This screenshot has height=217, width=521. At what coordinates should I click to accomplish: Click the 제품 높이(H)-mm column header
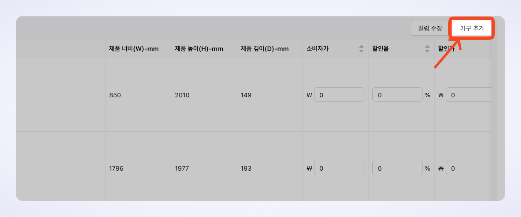(x=199, y=49)
